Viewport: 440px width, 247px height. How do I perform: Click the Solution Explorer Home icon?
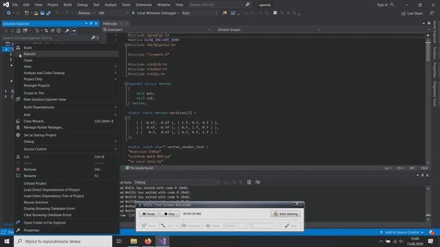(x=19, y=30)
